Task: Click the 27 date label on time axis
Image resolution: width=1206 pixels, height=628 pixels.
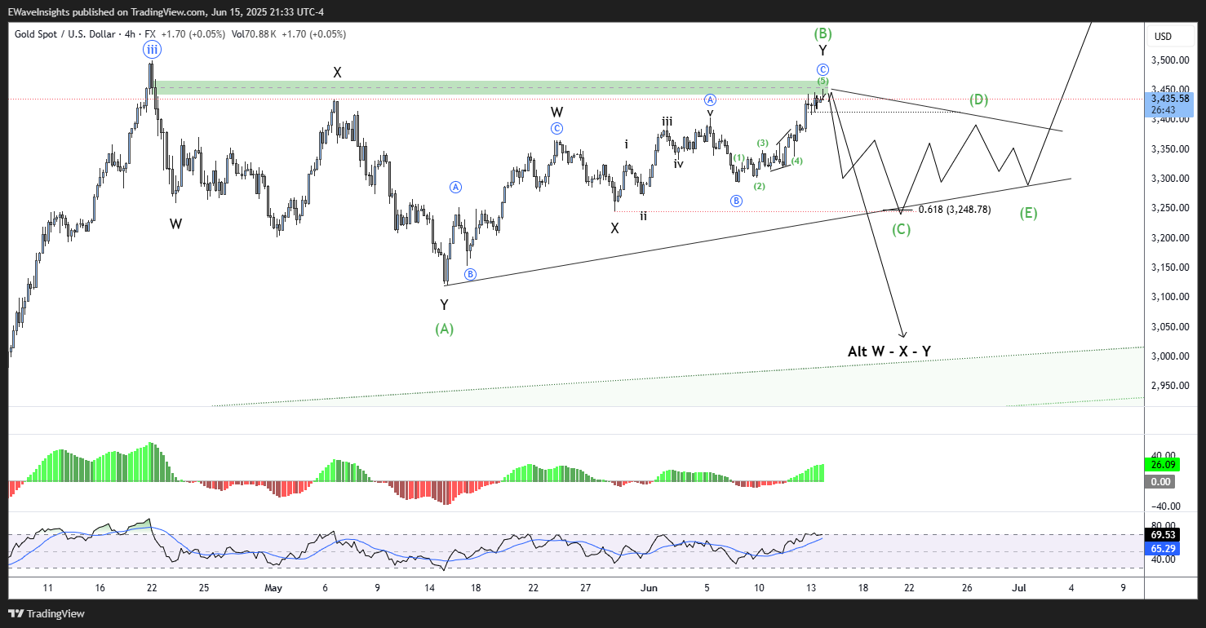Action: tap(585, 588)
